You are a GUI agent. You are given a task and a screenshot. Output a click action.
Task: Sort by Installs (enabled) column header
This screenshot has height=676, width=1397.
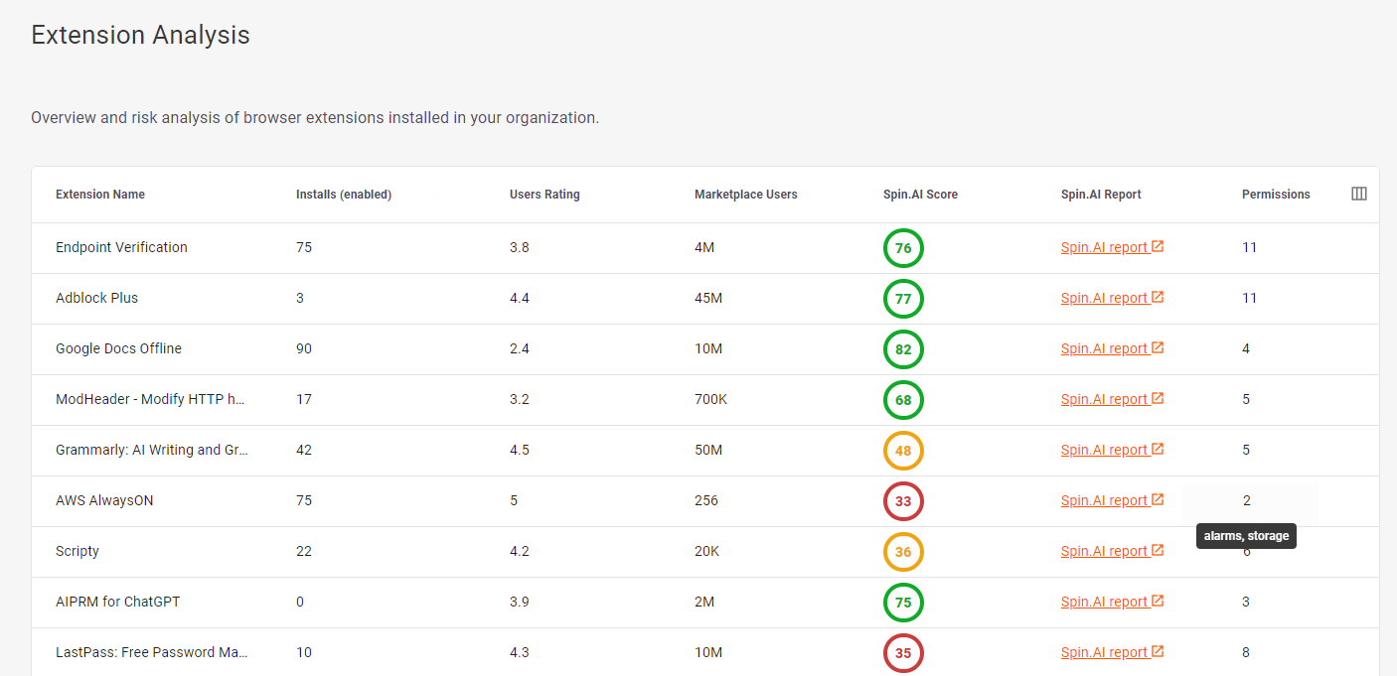pyautogui.click(x=344, y=195)
